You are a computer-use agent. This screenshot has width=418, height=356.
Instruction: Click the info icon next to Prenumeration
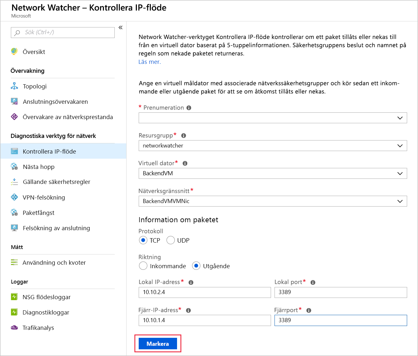[x=189, y=108]
